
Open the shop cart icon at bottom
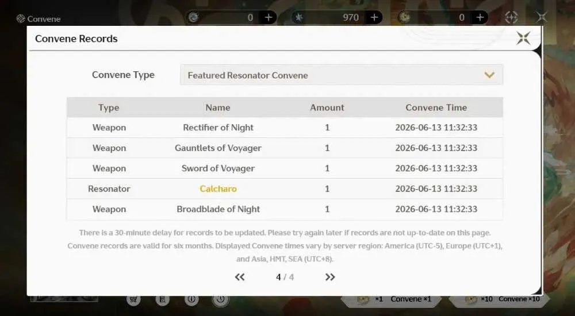133,299
